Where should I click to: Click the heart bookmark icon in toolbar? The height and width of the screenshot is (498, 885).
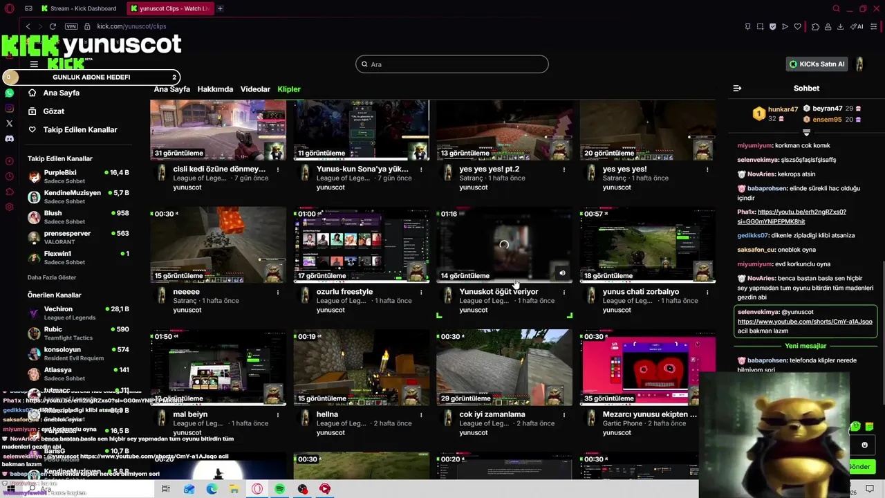tap(797, 26)
